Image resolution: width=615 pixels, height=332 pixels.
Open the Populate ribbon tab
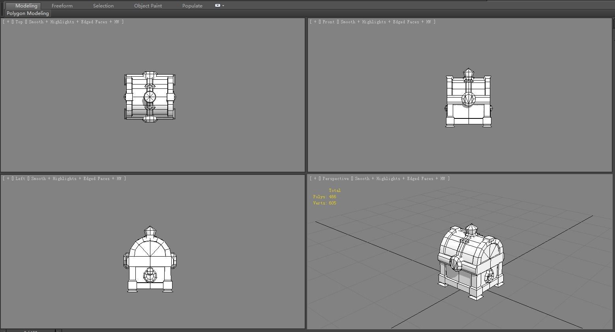192,6
